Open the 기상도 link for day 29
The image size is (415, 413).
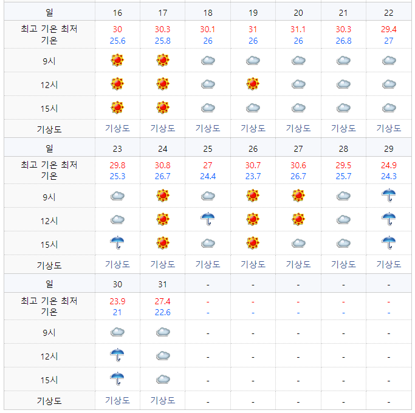pyautogui.click(x=389, y=264)
